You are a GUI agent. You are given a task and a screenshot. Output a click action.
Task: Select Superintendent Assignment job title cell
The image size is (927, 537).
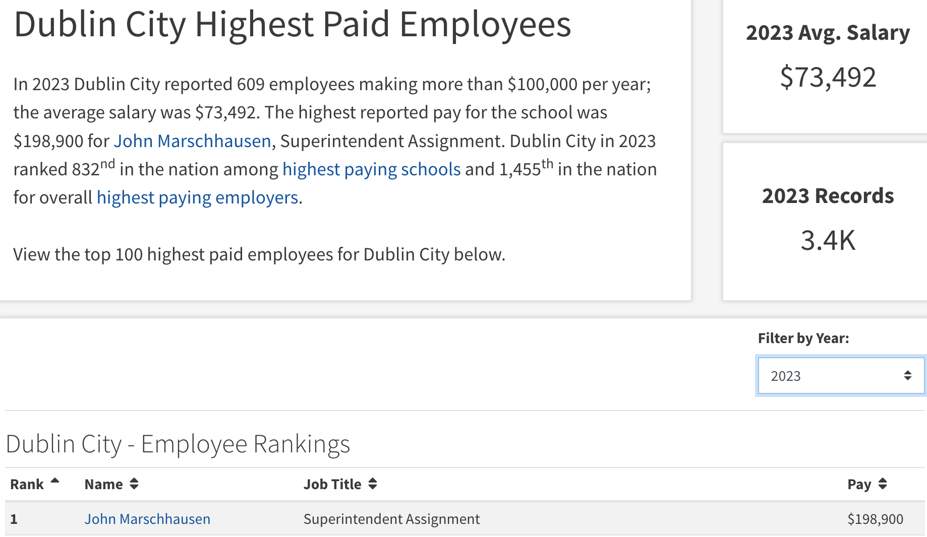[x=391, y=519]
